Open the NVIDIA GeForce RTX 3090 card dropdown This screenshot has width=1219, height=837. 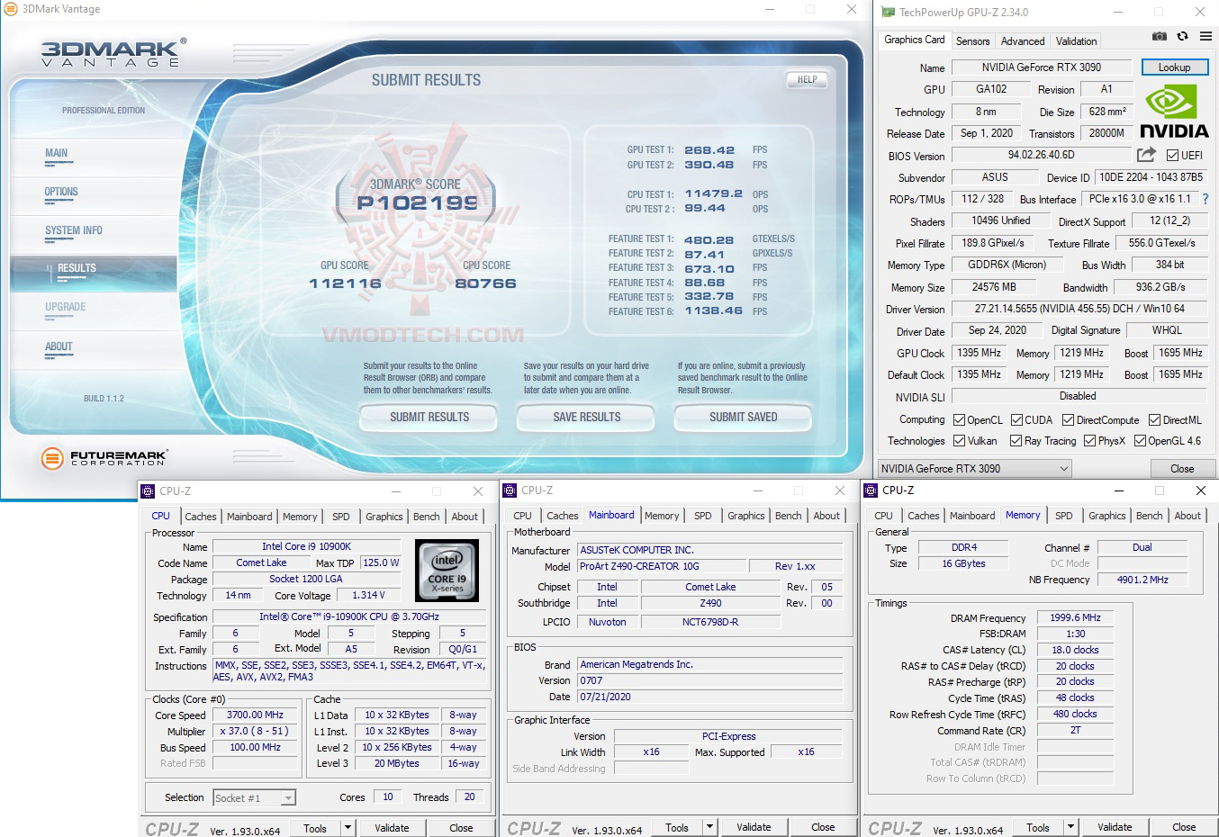(x=975, y=469)
